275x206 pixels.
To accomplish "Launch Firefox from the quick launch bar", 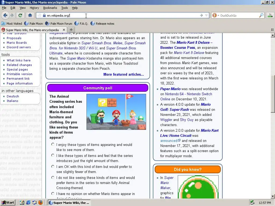I will point(41,203).
